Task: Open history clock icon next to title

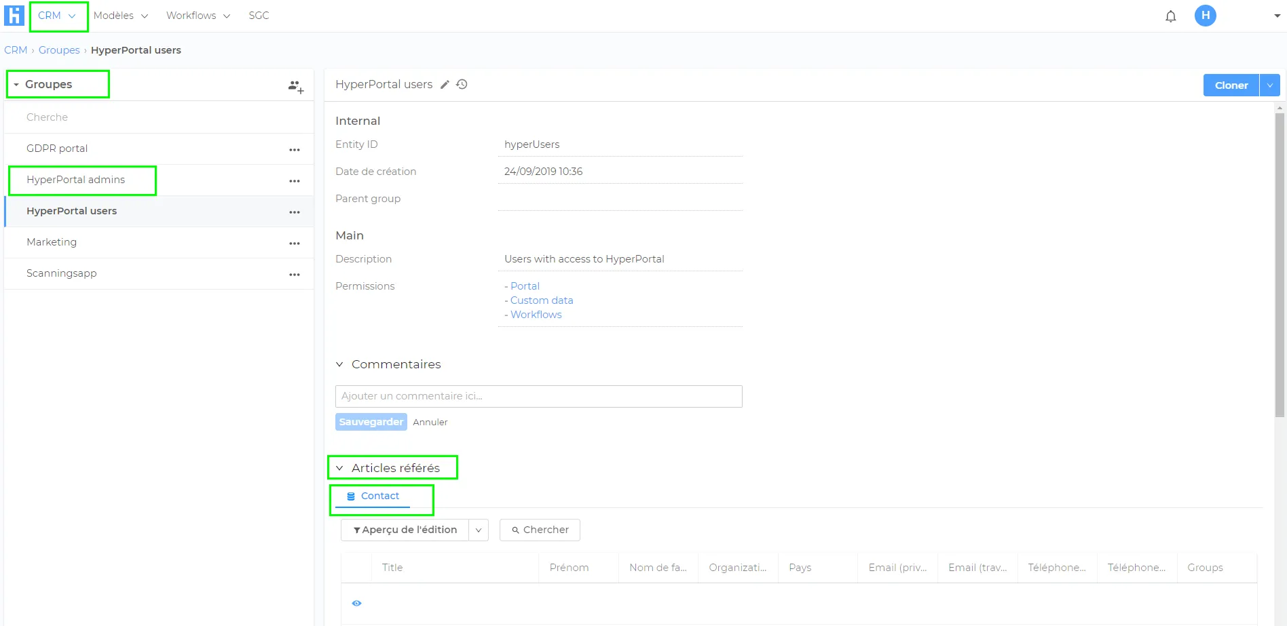Action: (462, 84)
